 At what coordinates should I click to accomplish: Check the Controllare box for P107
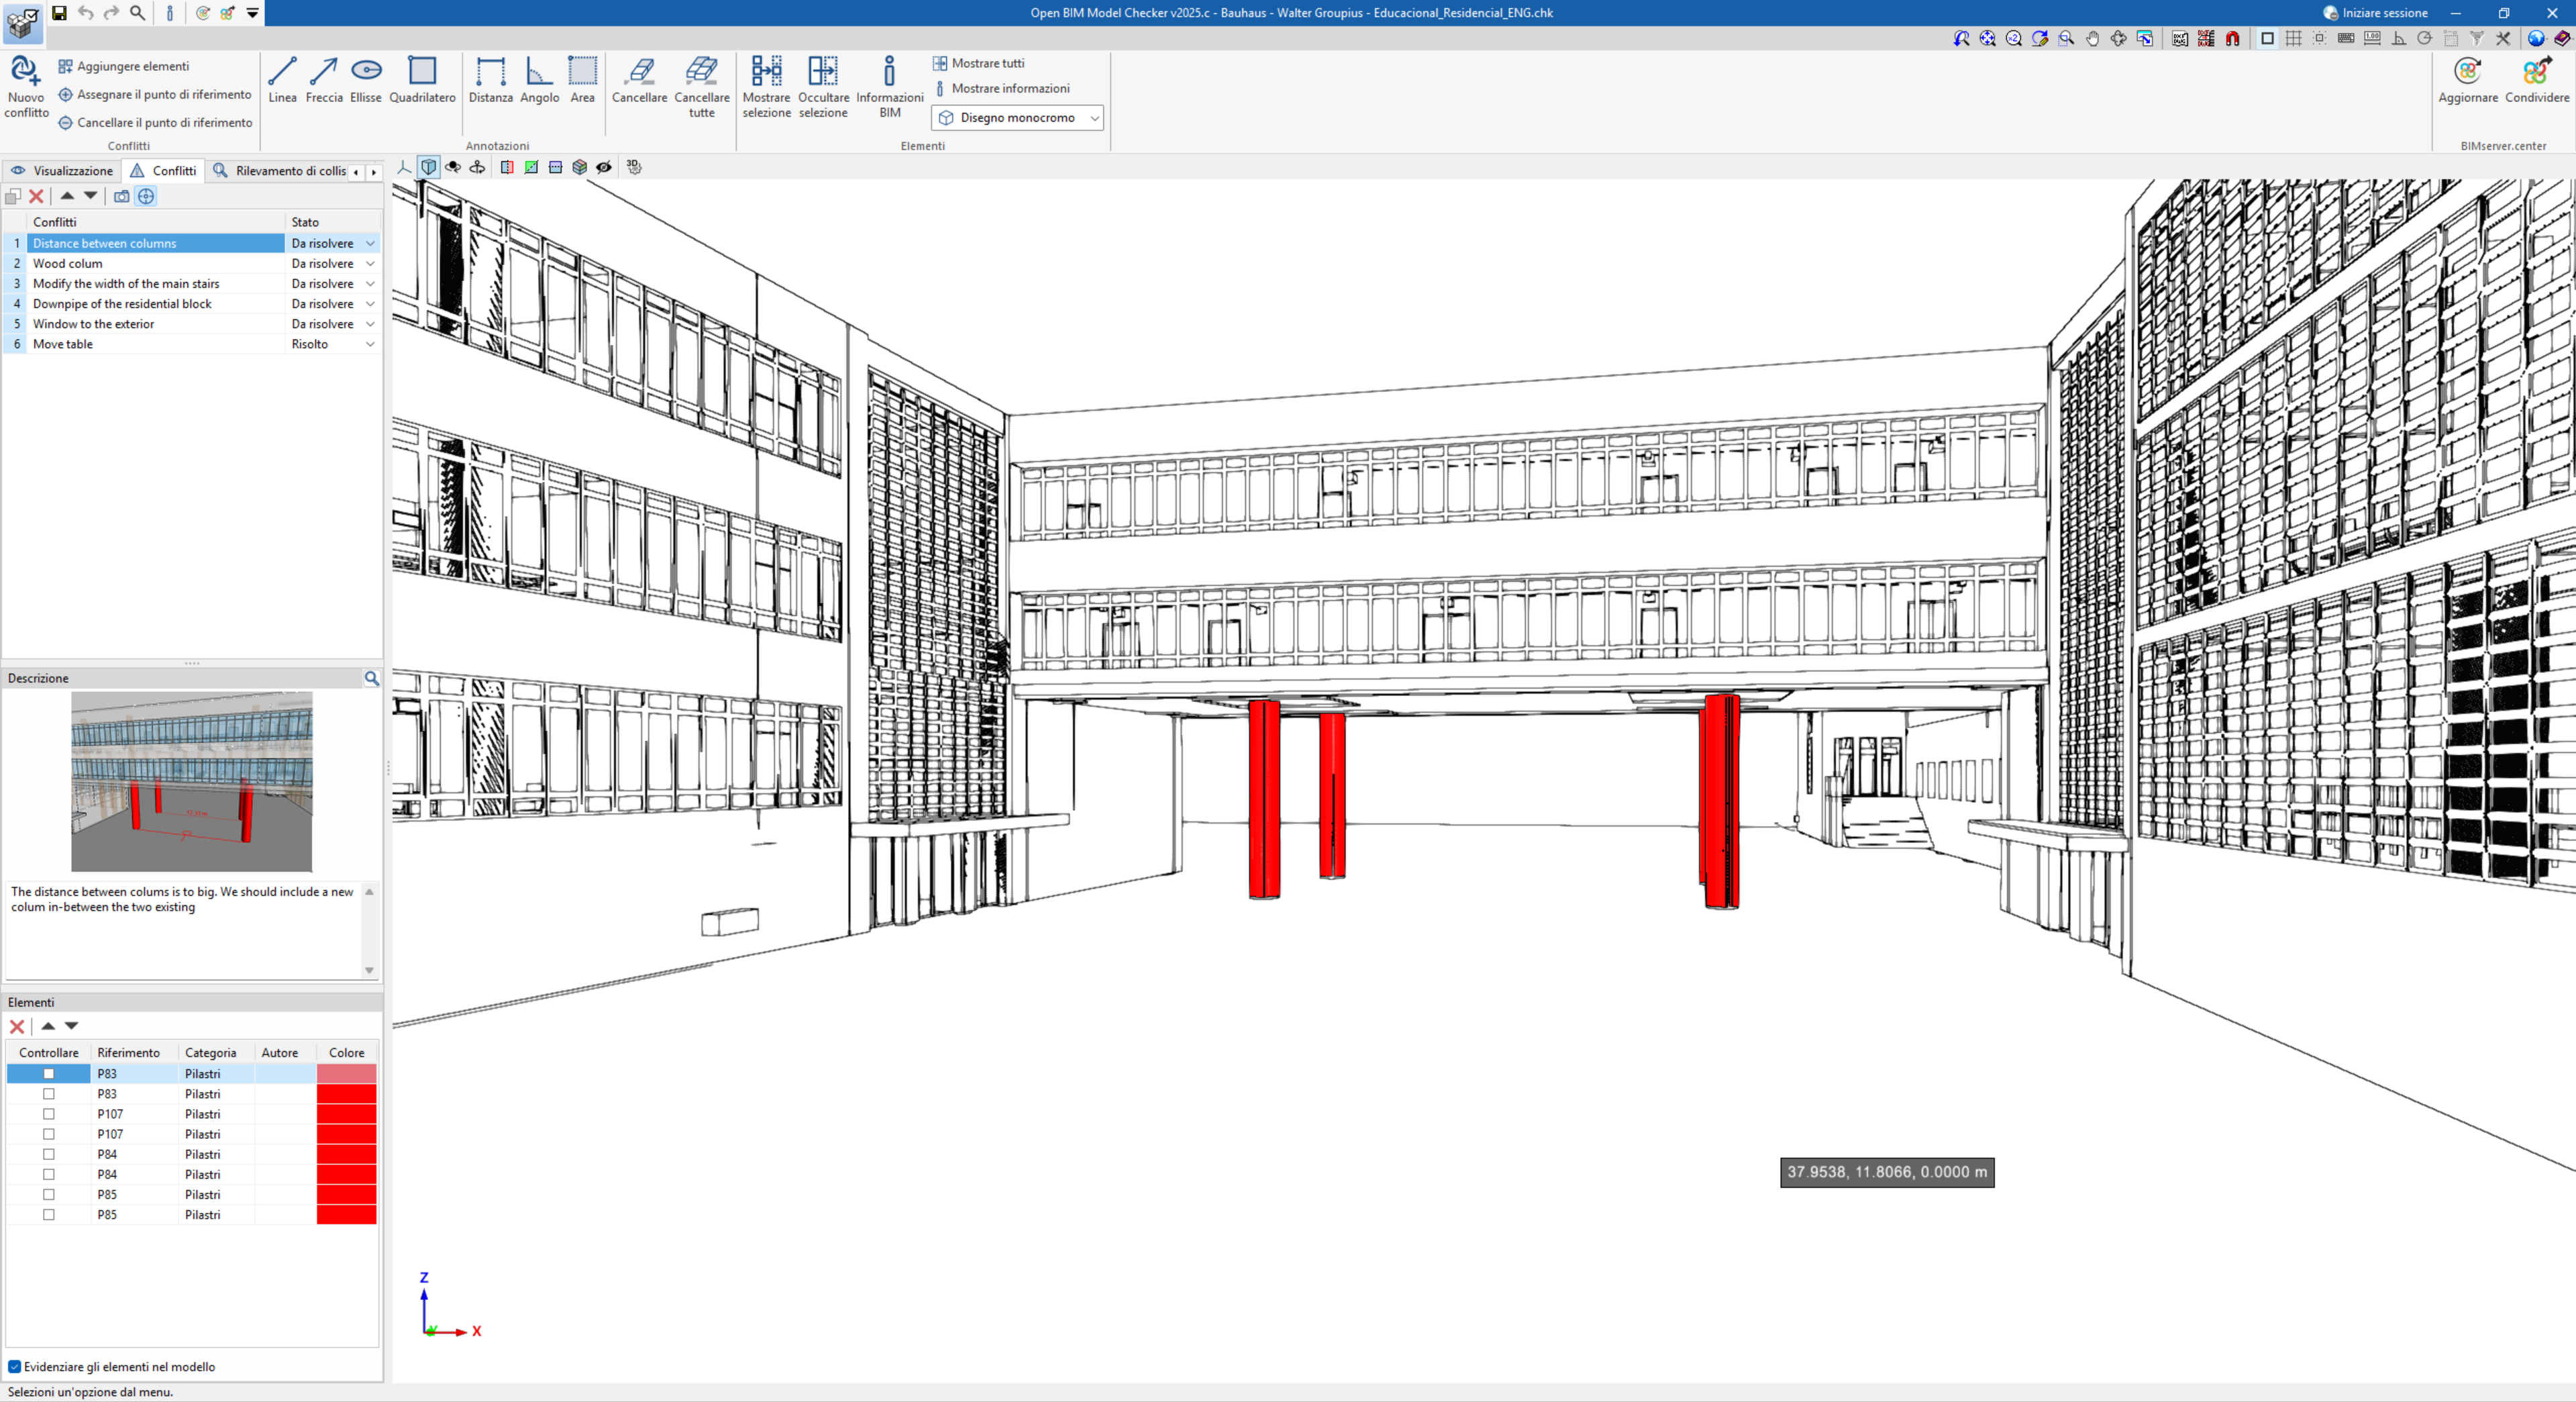[x=49, y=1114]
